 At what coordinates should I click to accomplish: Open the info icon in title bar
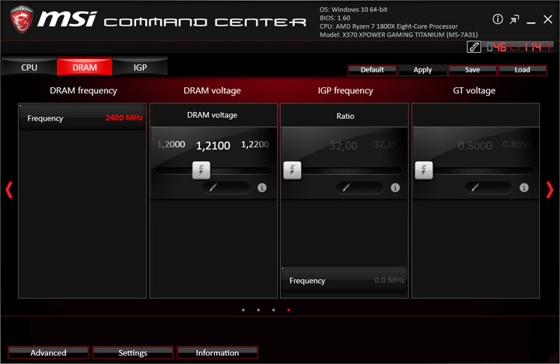coord(498,19)
